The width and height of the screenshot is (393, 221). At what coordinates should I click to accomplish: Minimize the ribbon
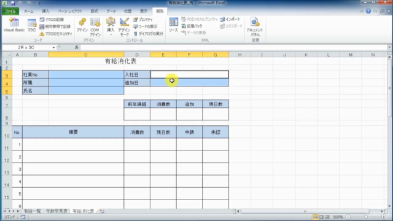coord(362,11)
